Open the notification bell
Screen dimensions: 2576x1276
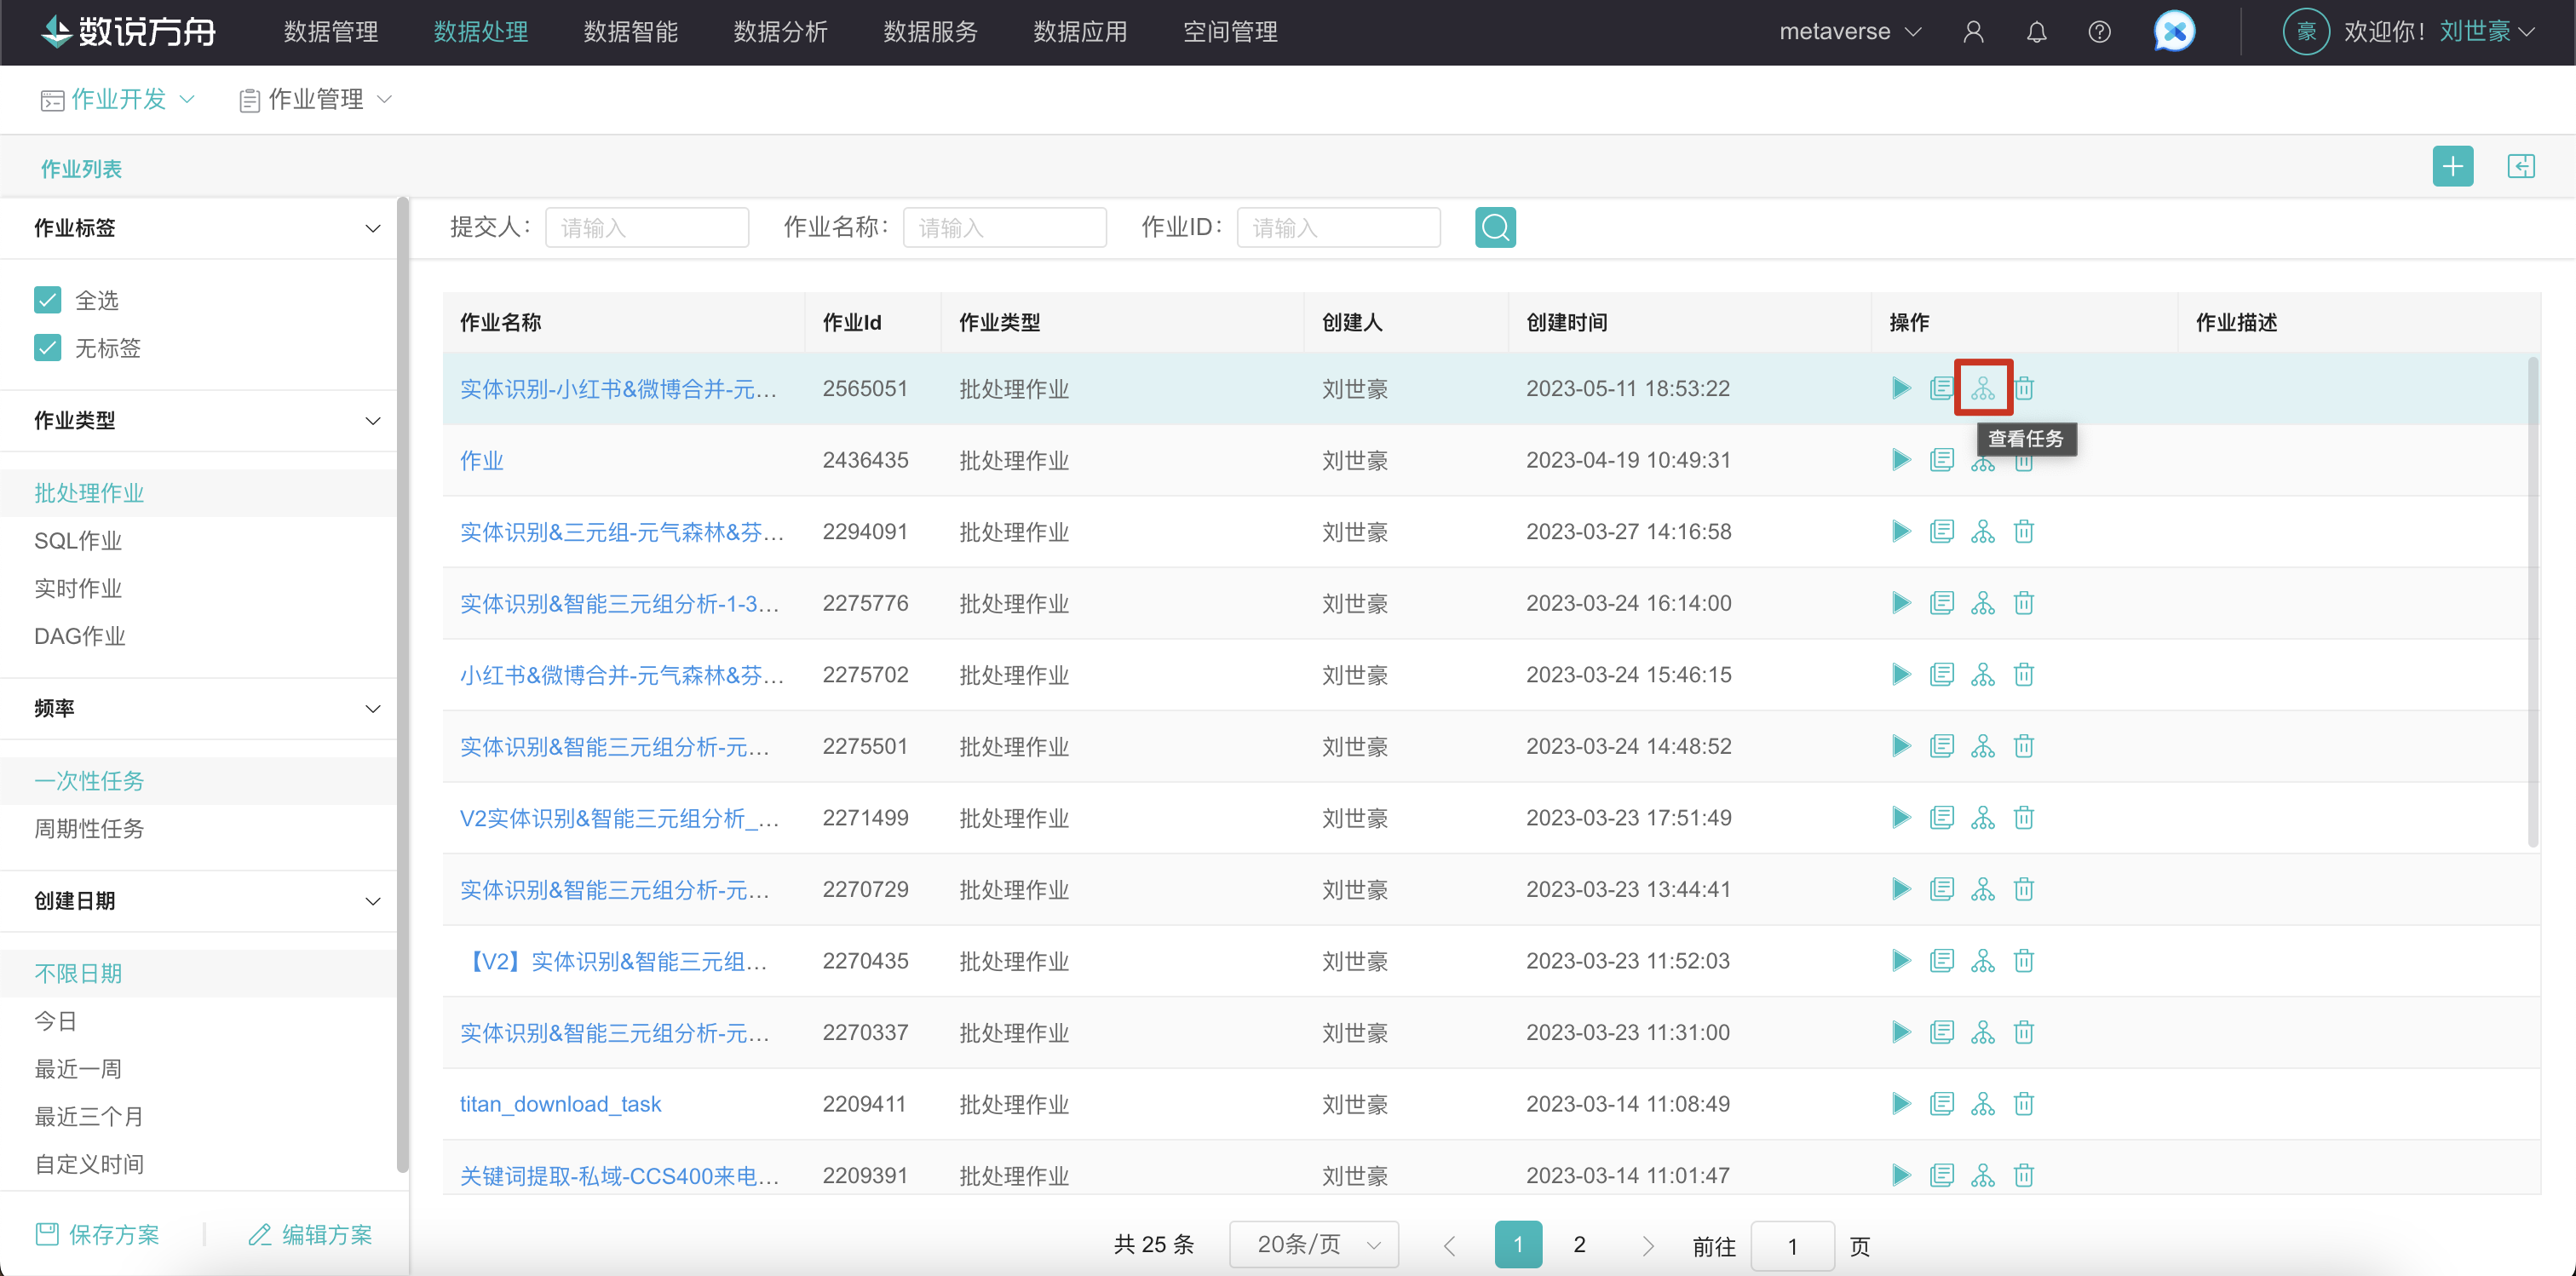[2036, 32]
